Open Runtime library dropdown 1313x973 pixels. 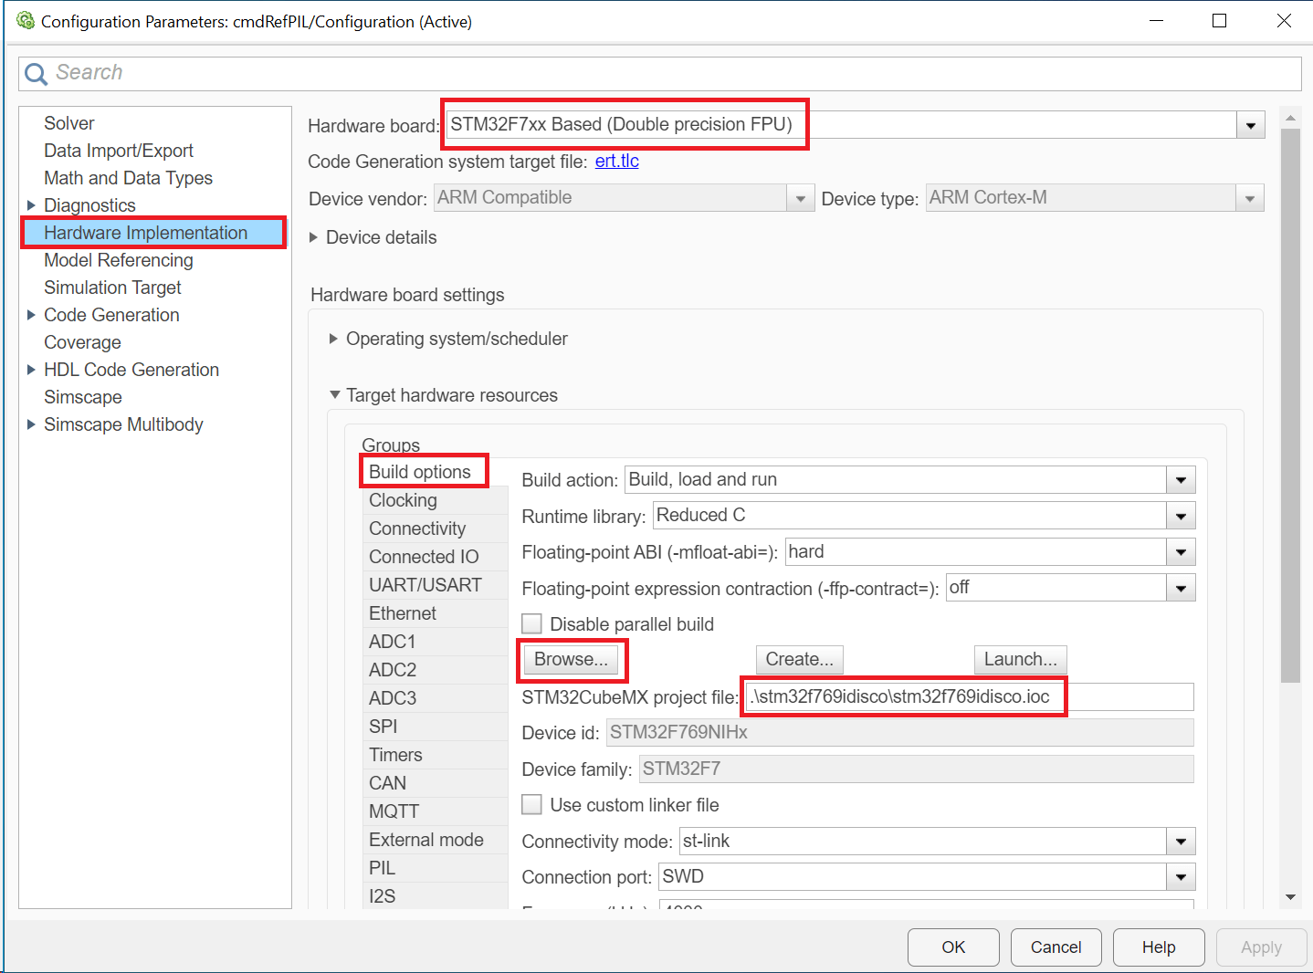(x=1181, y=517)
